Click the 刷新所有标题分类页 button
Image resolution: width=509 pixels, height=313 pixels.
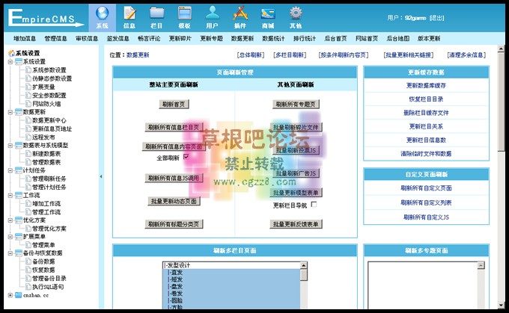[174, 224]
